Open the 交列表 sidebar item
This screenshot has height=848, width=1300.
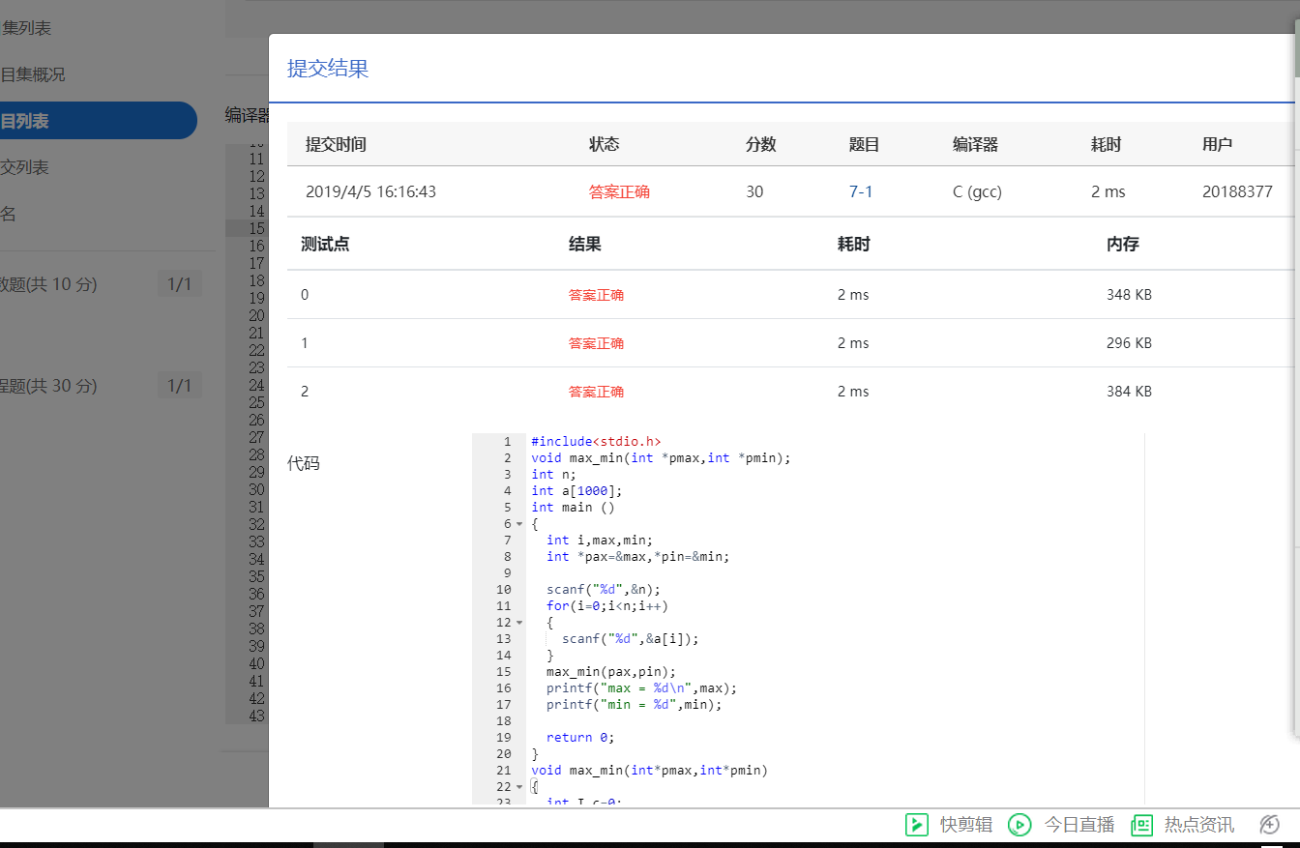(24, 167)
